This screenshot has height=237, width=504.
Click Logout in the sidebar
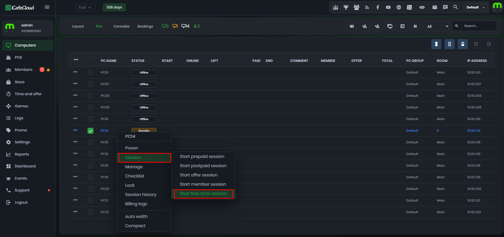pyautogui.click(x=27, y=202)
